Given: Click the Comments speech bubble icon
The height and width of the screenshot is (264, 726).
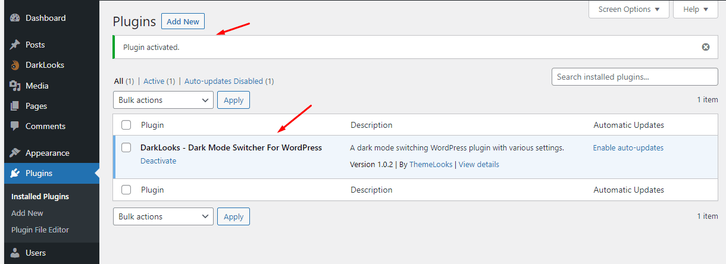Looking at the screenshot, I should tap(15, 126).
